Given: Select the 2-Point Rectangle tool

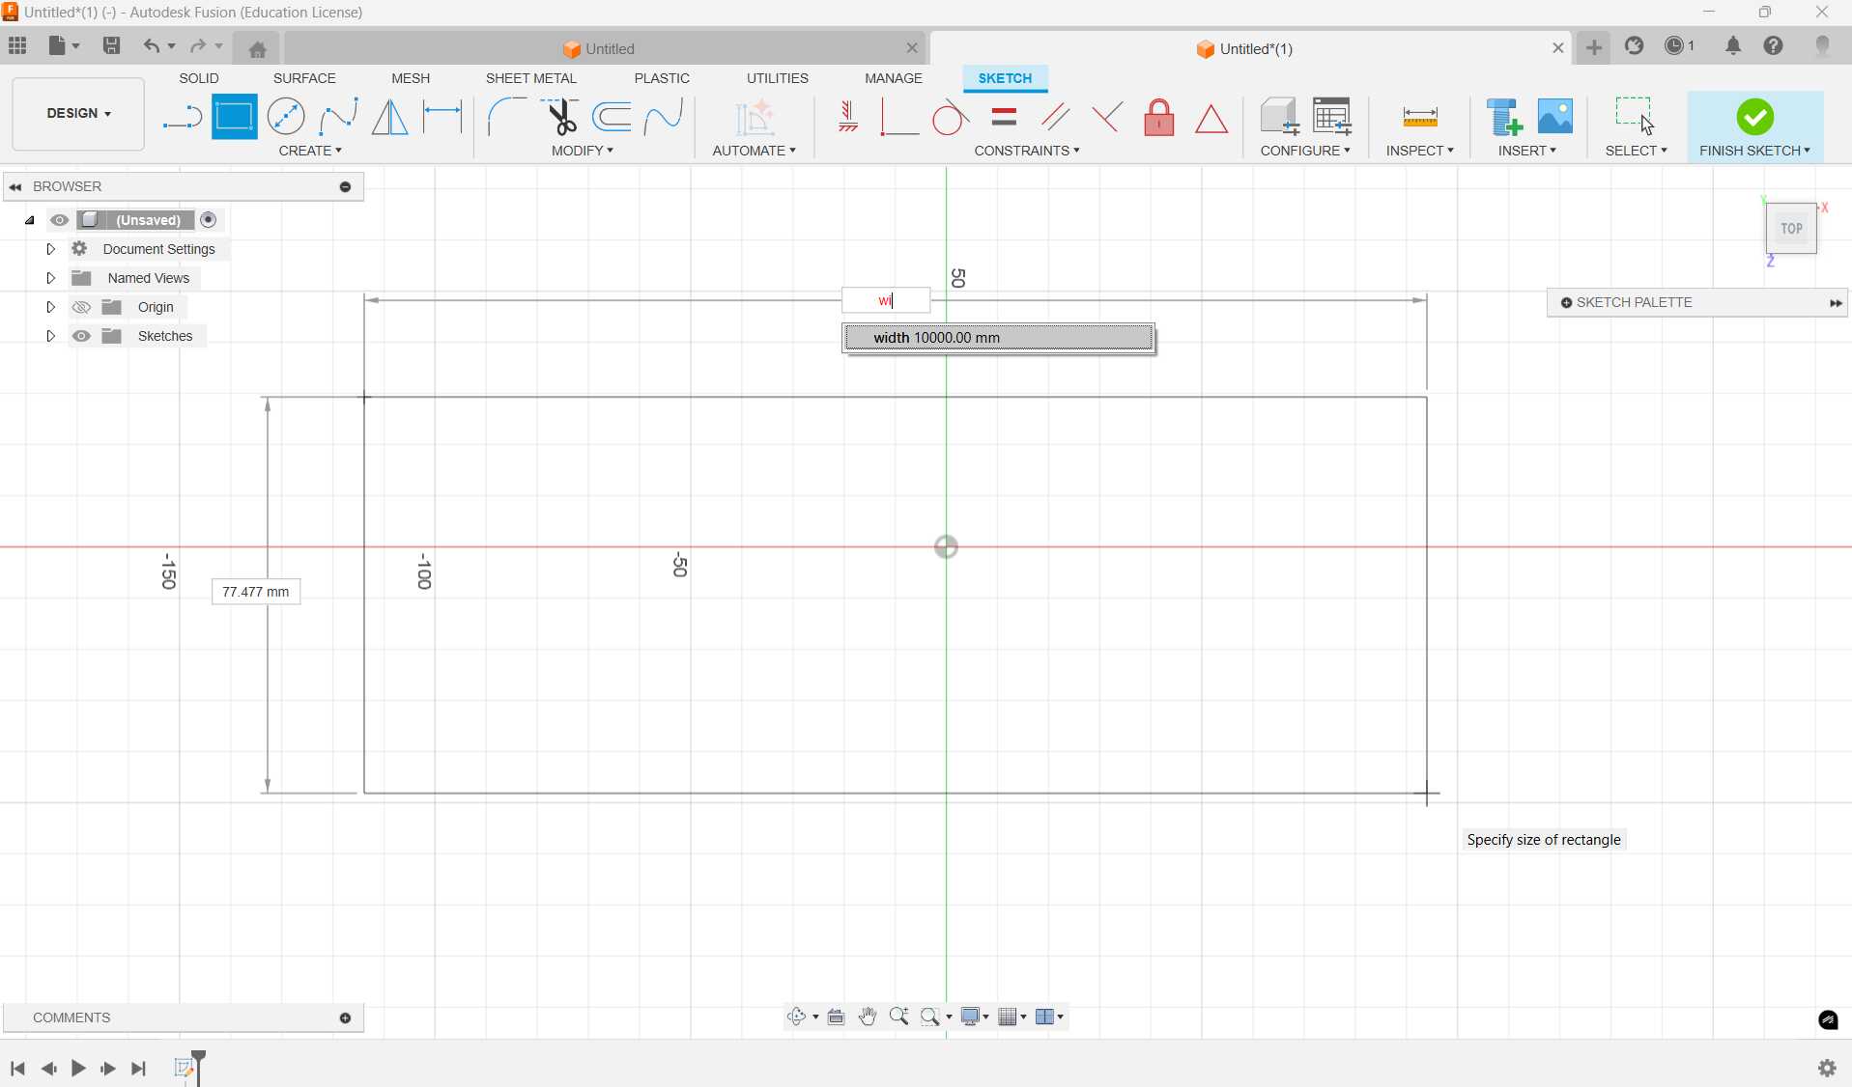Looking at the screenshot, I should click(x=234, y=118).
